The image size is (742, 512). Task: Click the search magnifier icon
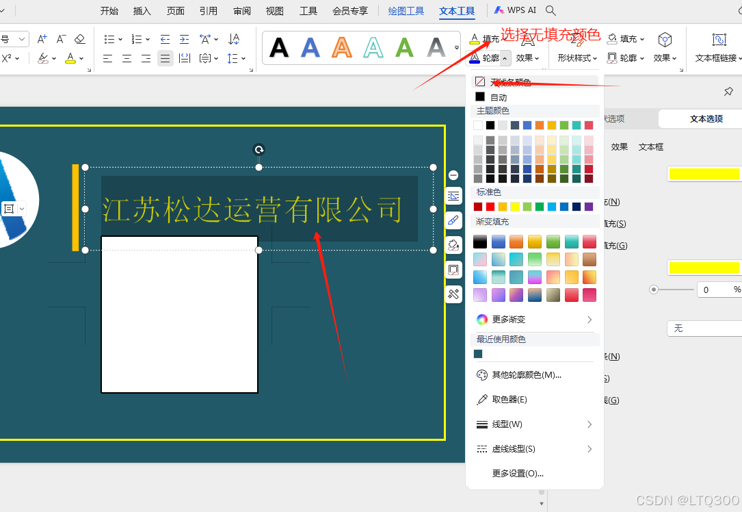coord(551,10)
